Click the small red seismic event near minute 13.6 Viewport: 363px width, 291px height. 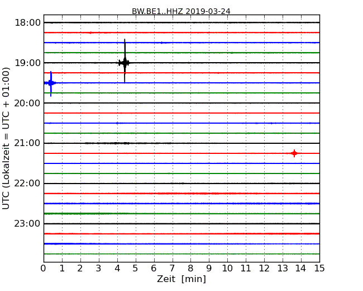pos(294,153)
